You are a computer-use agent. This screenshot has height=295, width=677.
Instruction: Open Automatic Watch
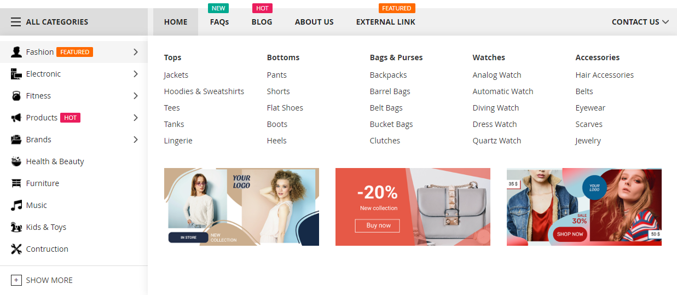pyautogui.click(x=503, y=91)
